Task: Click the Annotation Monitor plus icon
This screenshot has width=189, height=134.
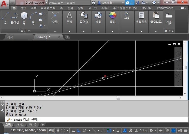Action: (161, 130)
